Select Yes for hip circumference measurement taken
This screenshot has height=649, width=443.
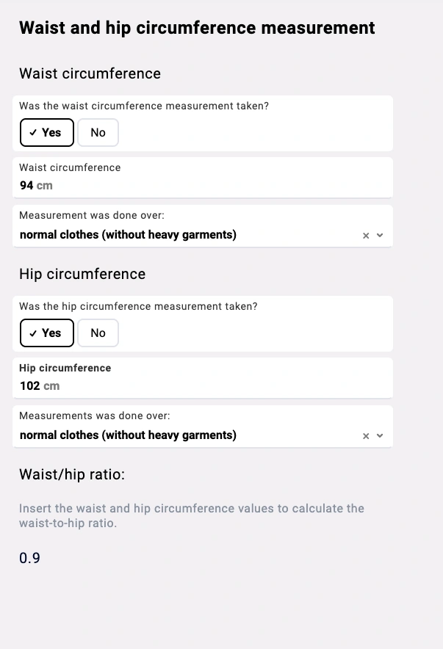[46, 333]
